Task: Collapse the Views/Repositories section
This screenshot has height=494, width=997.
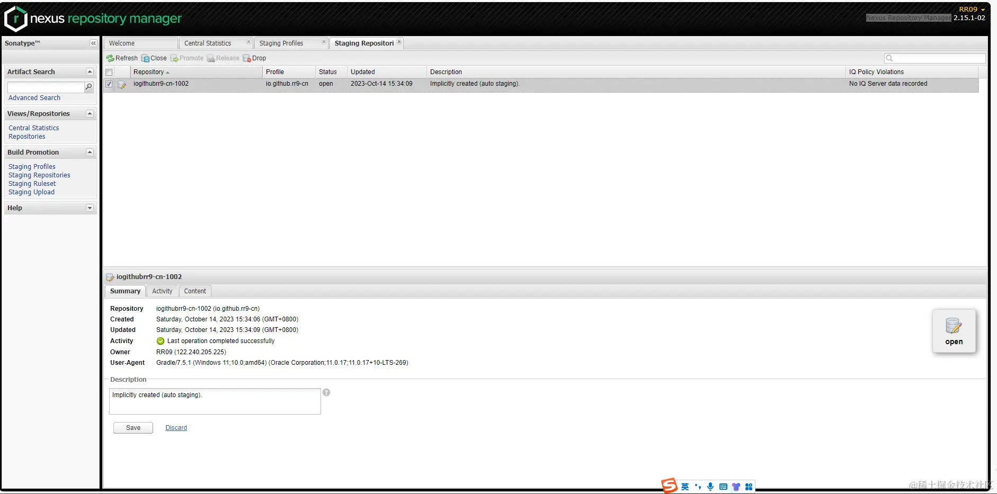Action: pyautogui.click(x=90, y=114)
